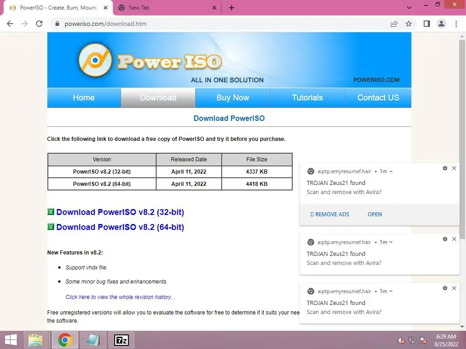Open settings gear of first notification
466x349 pixels.
[x=445, y=168]
